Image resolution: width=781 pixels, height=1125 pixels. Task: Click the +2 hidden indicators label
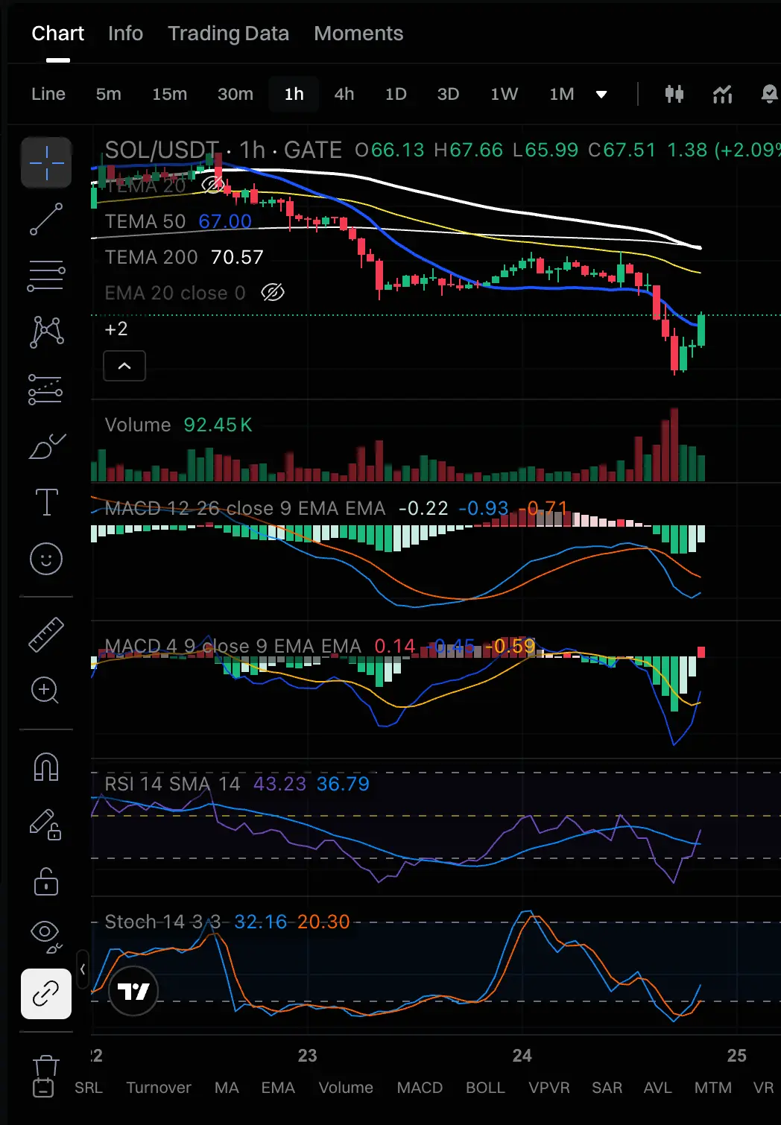point(116,329)
